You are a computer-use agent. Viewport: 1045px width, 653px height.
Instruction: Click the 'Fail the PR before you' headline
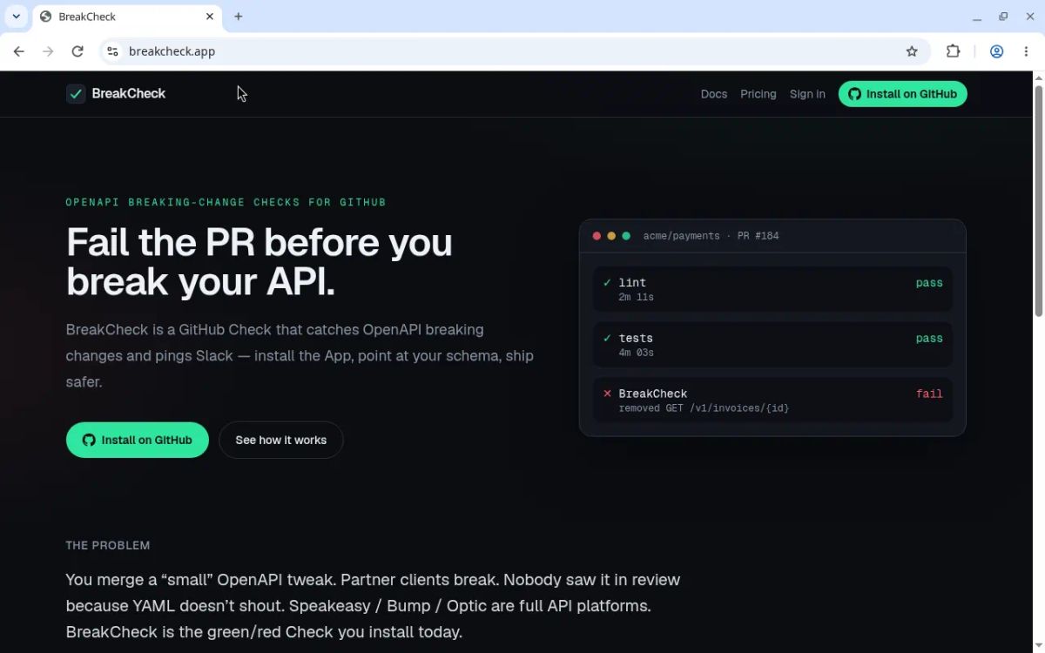coord(260,242)
